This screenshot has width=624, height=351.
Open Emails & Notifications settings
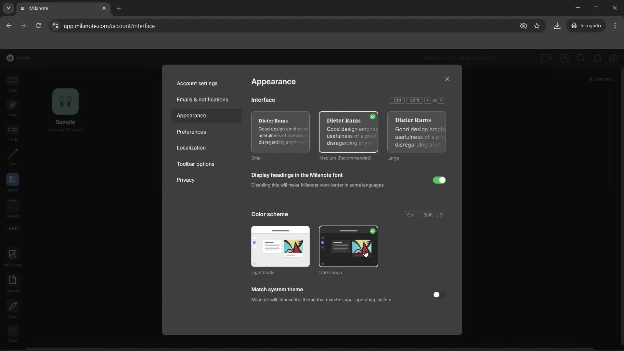tap(202, 99)
